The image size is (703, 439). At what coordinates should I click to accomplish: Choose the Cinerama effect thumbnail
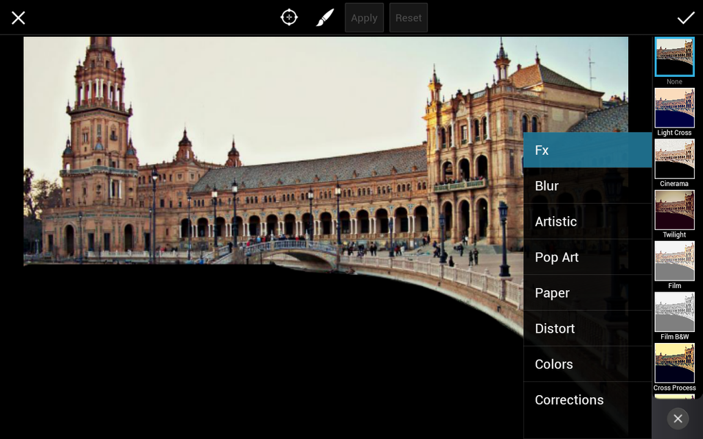[x=674, y=159]
